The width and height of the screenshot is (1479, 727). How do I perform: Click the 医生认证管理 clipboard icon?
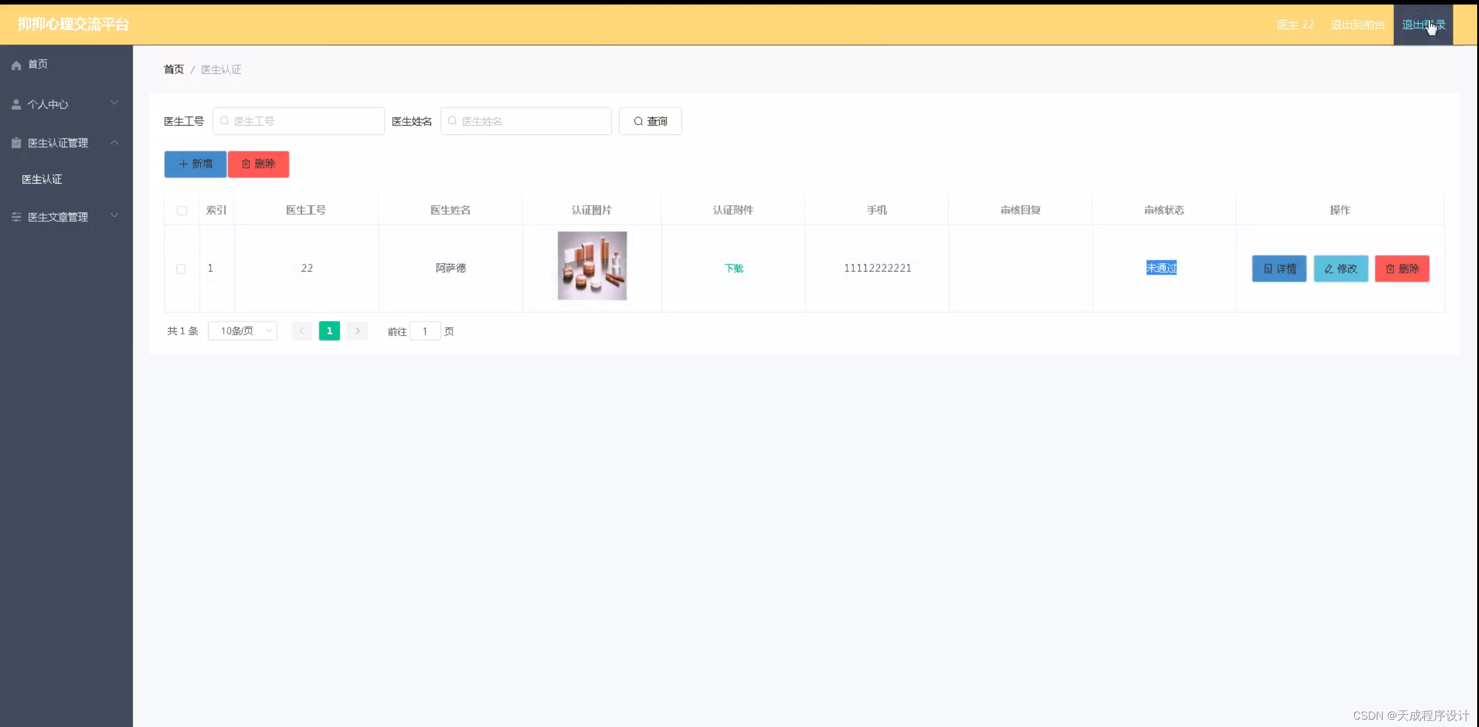(16, 142)
